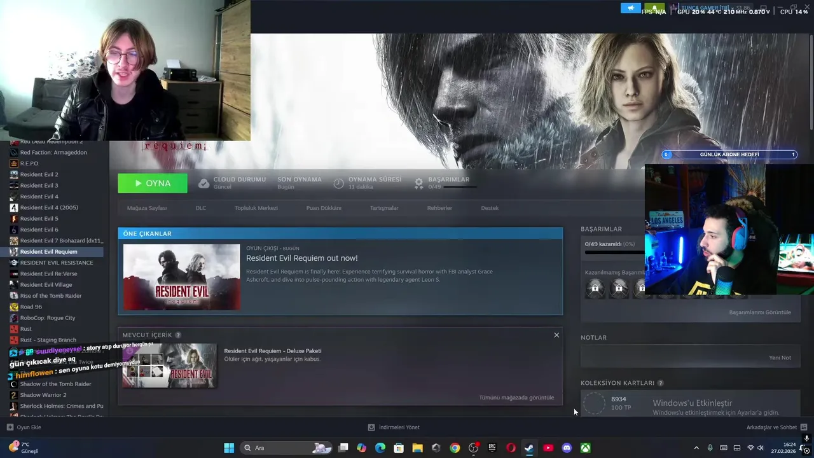Click the downloads icon beside İndirmeleri Yönet
This screenshot has height=458, width=814.
click(371, 427)
